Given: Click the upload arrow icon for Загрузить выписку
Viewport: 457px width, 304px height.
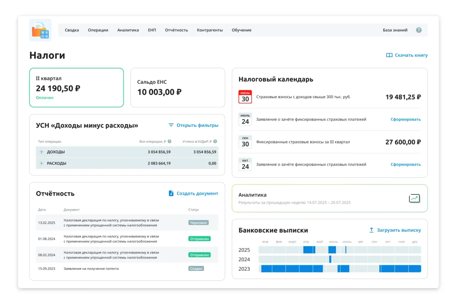Looking at the screenshot, I should point(371,230).
